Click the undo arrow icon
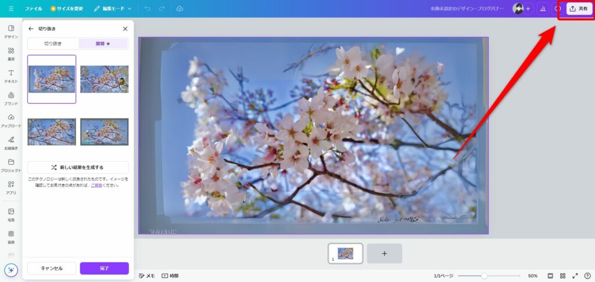The image size is (595, 282). 147,9
